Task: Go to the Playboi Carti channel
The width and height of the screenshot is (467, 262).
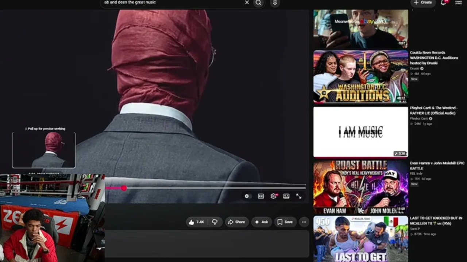Action: click(419, 119)
